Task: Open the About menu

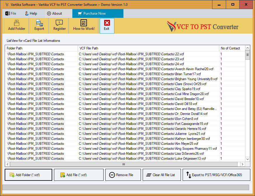Action: pyautogui.click(x=54, y=13)
